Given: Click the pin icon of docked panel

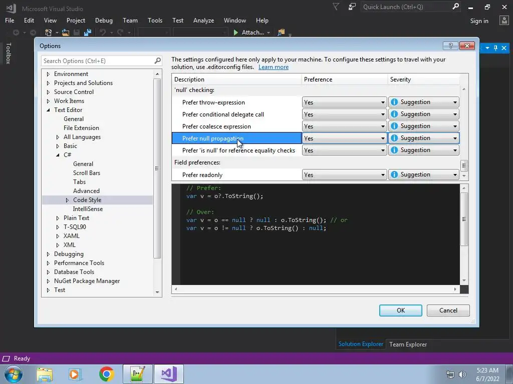Looking at the screenshot, I should click(495, 48).
